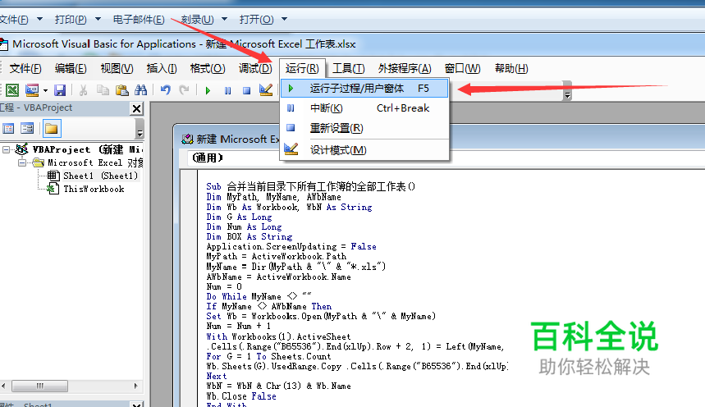Click the View Object icon in project panel
Image resolution: width=705 pixels, height=407 pixels.
tap(27, 129)
